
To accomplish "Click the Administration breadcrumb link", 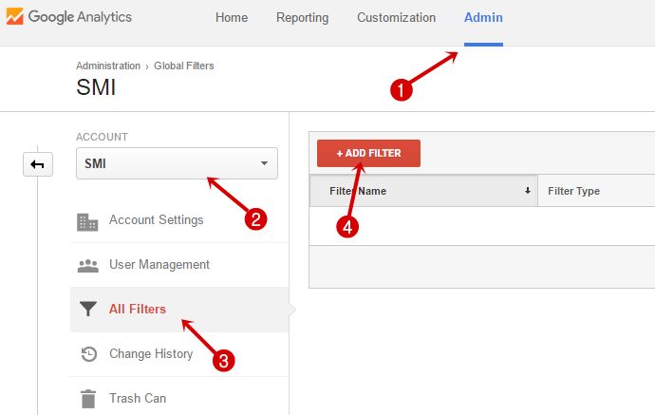I will (x=108, y=66).
